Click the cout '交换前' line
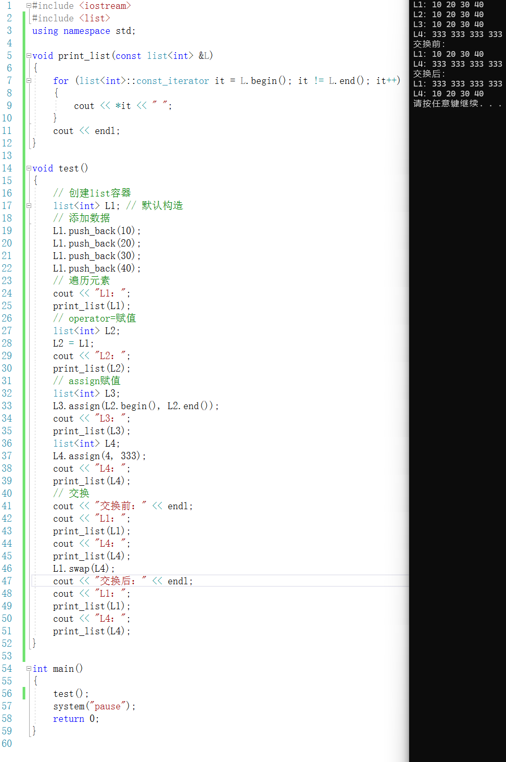The image size is (506, 762). click(123, 506)
